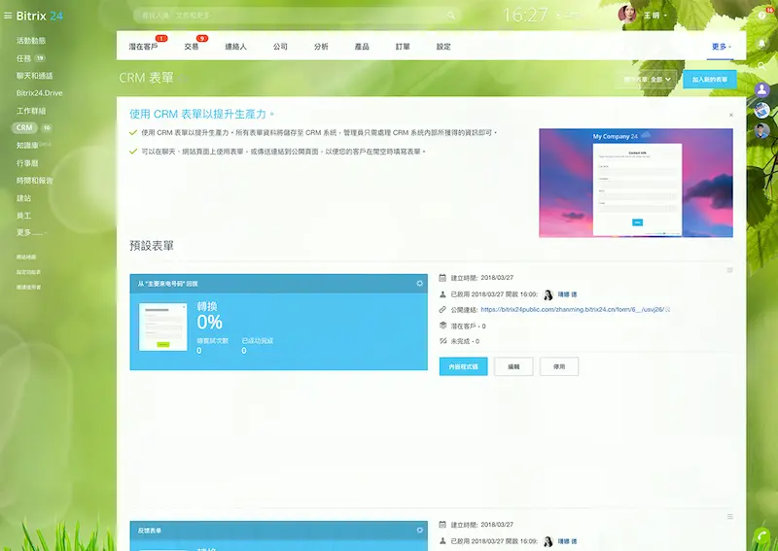Open settings gear on 从"主要来电号码"回拨 form

420,283
